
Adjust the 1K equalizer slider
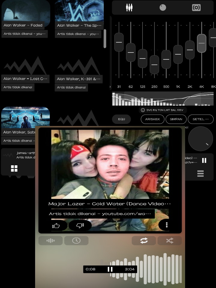(178, 54)
